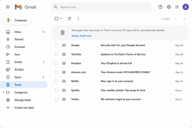192x128 pixels.
Task: Click the envelope icon in Google row
Action: pos(64,45)
